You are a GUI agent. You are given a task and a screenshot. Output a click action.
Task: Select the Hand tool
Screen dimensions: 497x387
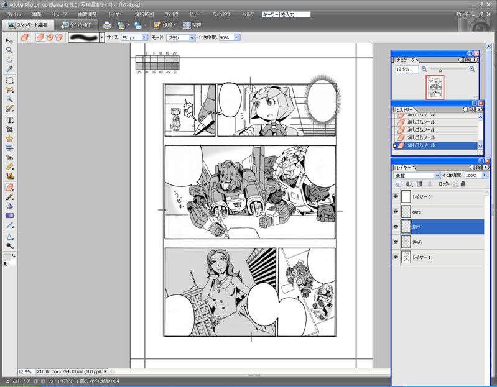[x=9, y=60]
